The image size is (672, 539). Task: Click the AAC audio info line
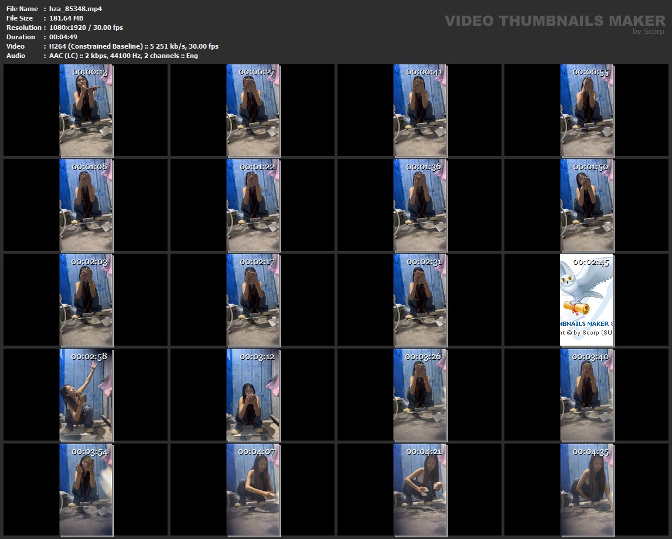point(124,56)
